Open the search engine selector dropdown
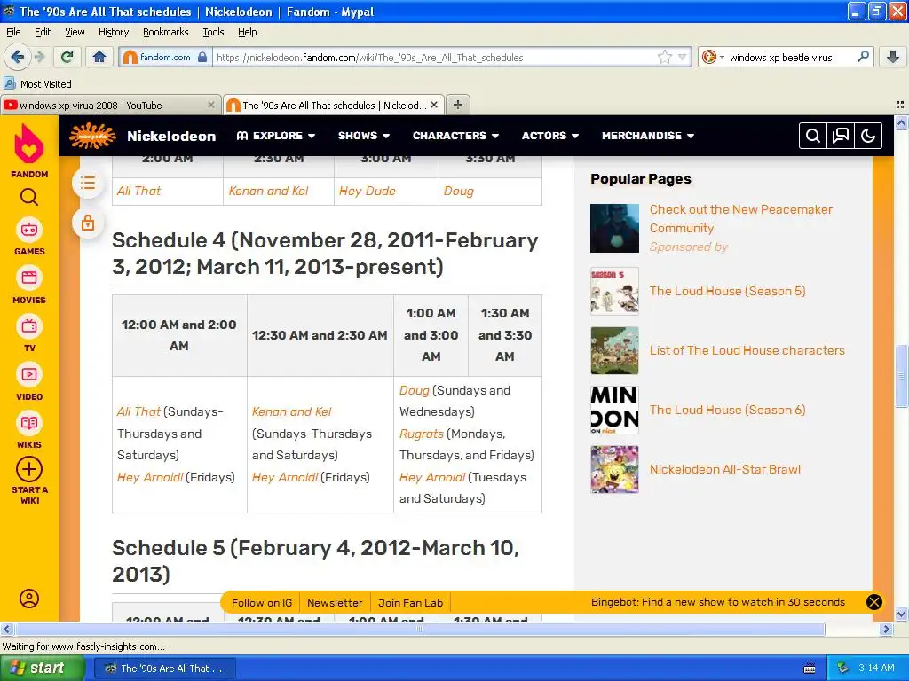The height and width of the screenshot is (681, 909). [x=713, y=57]
